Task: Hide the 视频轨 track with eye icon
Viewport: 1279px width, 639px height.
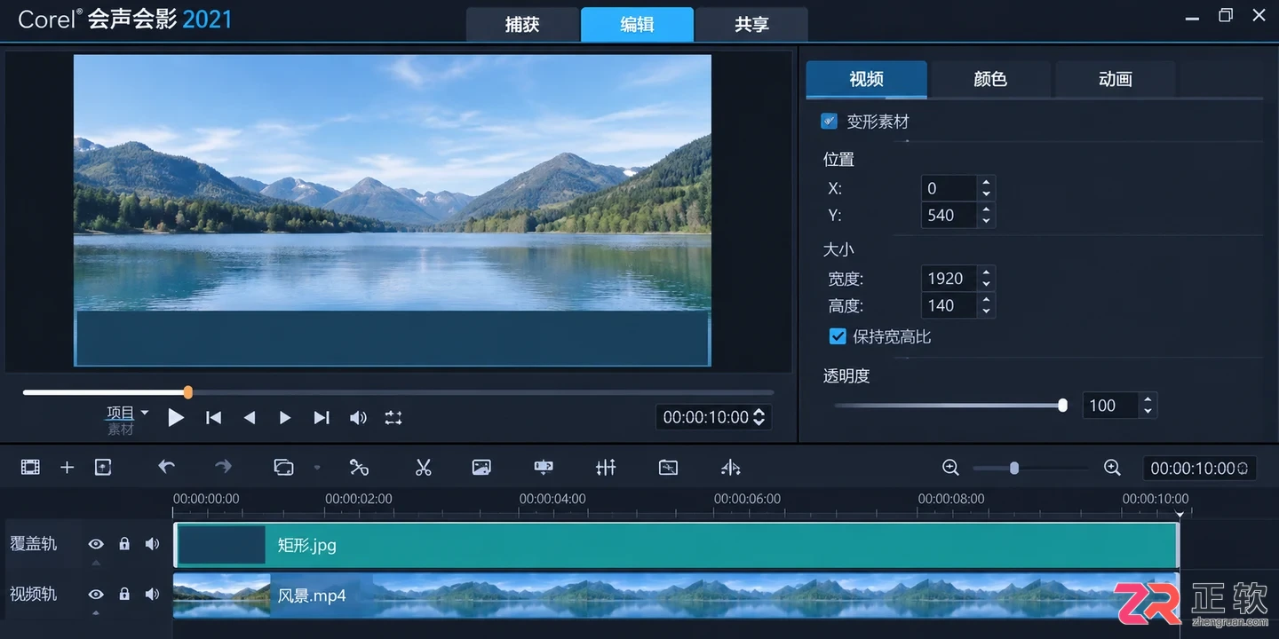Action: pos(96,594)
